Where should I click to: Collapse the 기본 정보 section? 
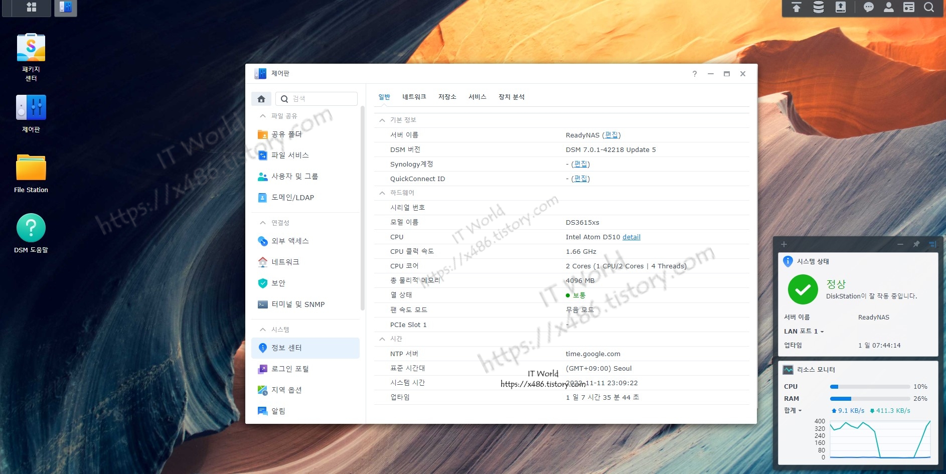[x=382, y=120]
